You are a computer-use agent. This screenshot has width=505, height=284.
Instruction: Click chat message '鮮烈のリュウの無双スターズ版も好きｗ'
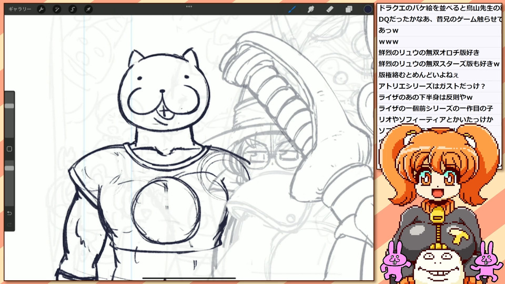point(439,64)
